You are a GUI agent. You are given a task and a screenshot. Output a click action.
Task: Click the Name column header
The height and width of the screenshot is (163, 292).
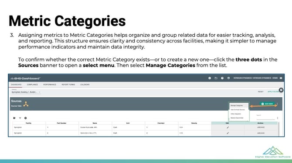pyautogui.click(x=95, y=123)
